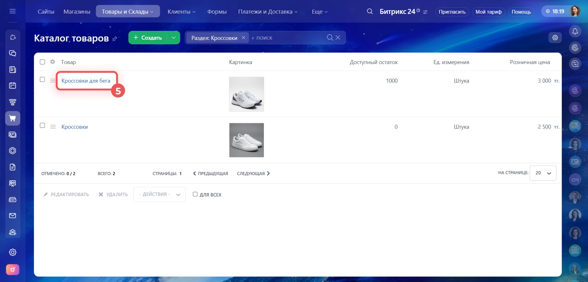Open the shopping cart sidebar icon
588x282 pixels.
click(12, 118)
